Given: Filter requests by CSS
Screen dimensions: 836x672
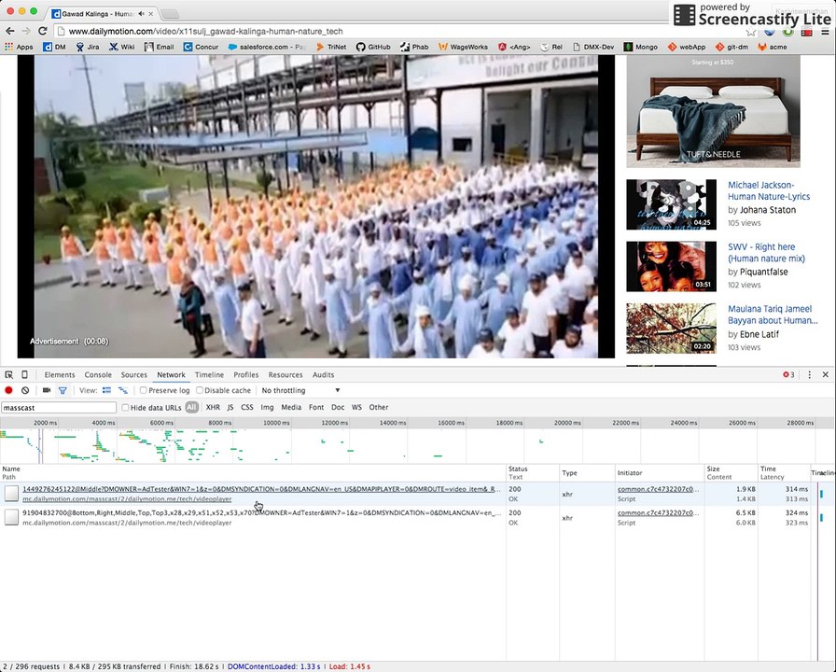Looking at the screenshot, I should pyautogui.click(x=247, y=408).
